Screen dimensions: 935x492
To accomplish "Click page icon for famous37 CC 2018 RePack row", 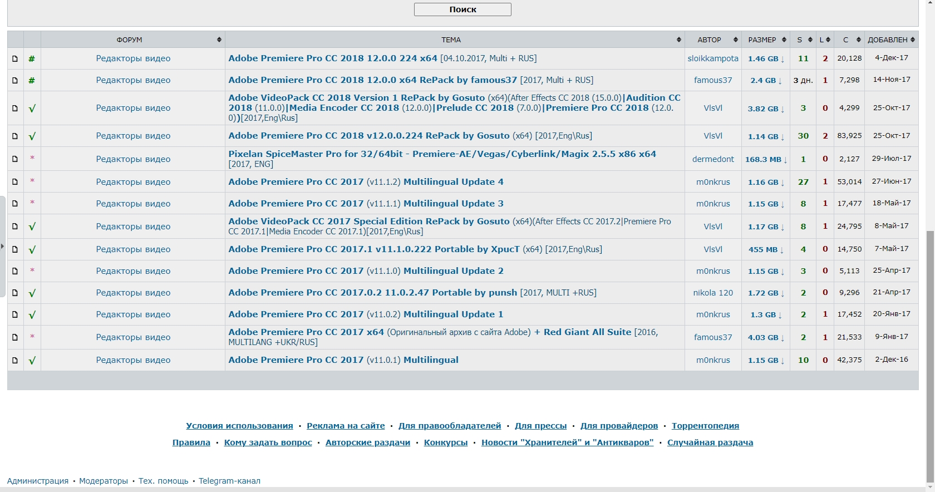I will click(x=15, y=80).
